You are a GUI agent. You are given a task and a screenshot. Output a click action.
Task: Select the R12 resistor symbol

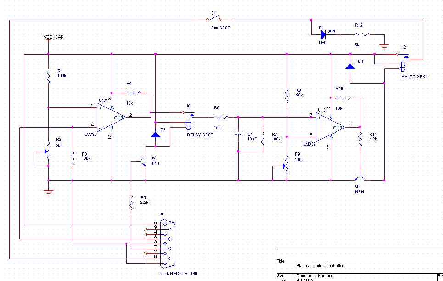362,34
